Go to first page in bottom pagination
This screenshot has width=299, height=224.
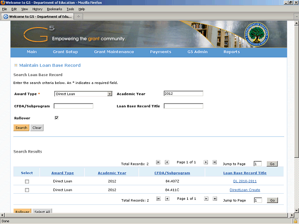[x=158, y=199]
